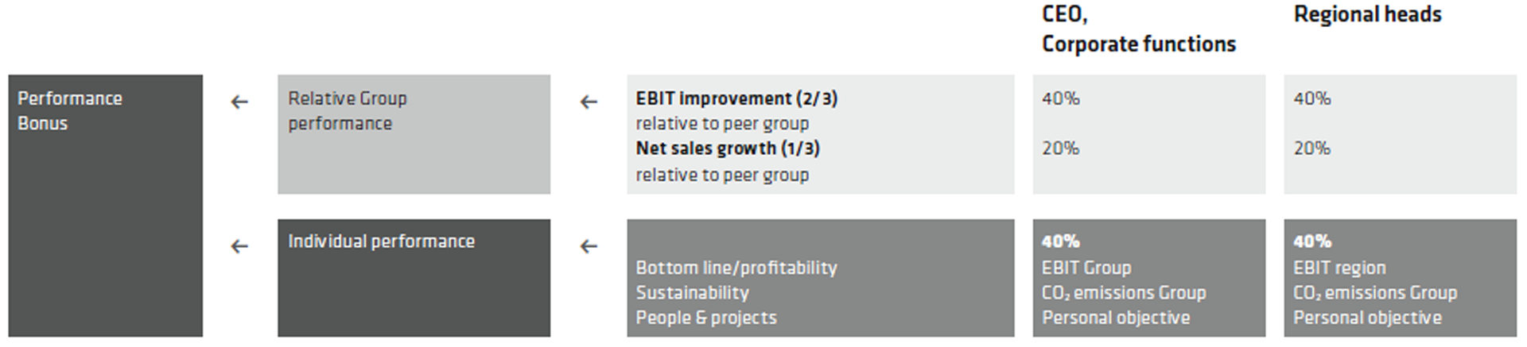Screen dimensions: 1527x347
Task: Select EBIT Group in the CEO column
Action: tap(1086, 268)
